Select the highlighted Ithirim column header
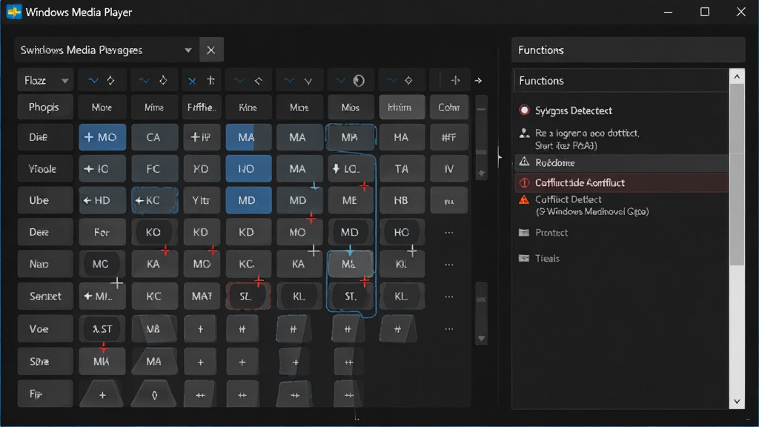 401,107
